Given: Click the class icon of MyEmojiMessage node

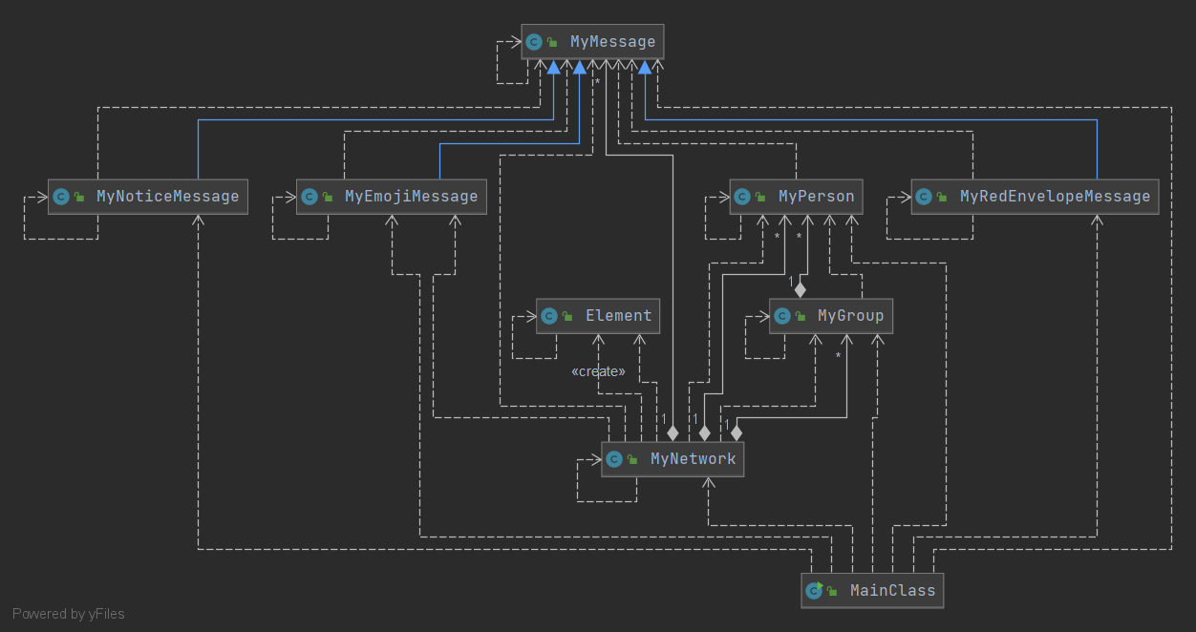Looking at the screenshot, I should pyautogui.click(x=309, y=197).
